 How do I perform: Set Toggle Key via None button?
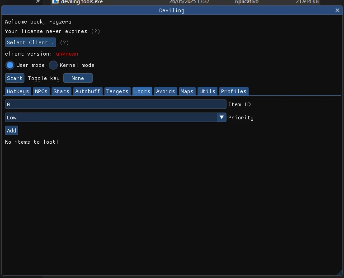click(x=78, y=78)
